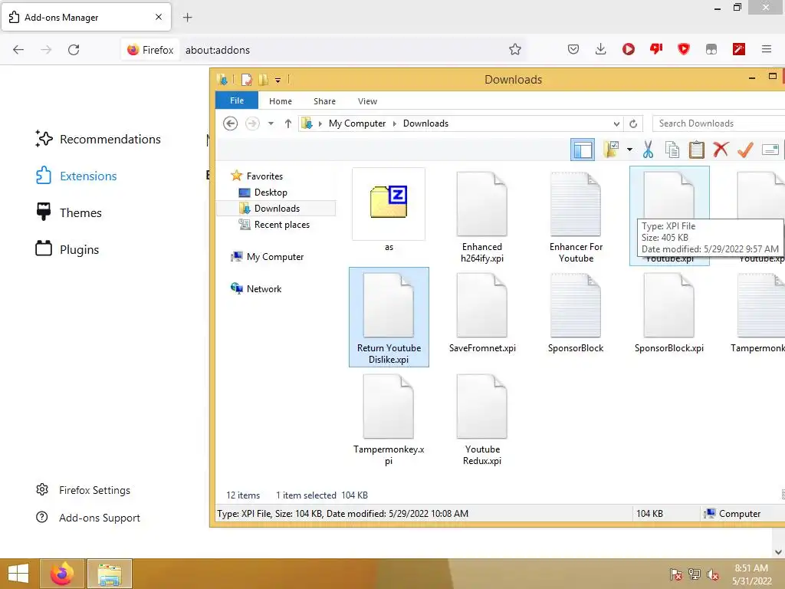
Task: Click the orange checkmark Properties icon
Action: [x=745, y=150]
